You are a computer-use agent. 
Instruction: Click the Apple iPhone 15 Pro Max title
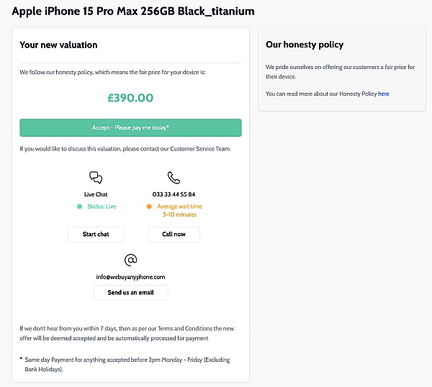pos(133,12)
